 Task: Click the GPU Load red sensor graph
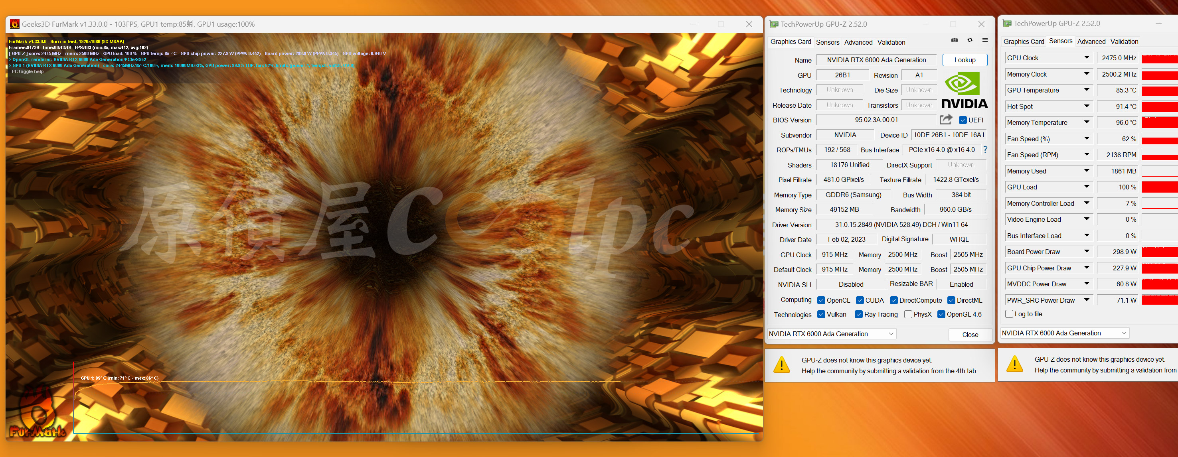[1160, 187]
